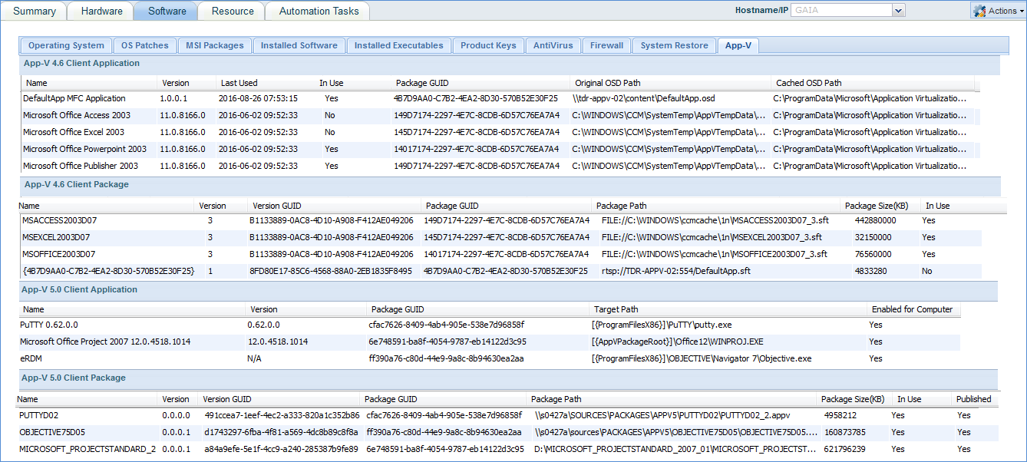This screenshot has width=1027, height=462.
Task: Select the Microsoft Office Excel 2003 row
Action: click(x=74, y=132)
